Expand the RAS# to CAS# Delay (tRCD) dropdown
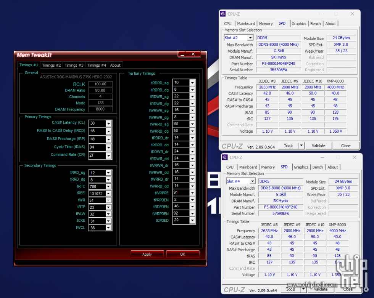 108,131
